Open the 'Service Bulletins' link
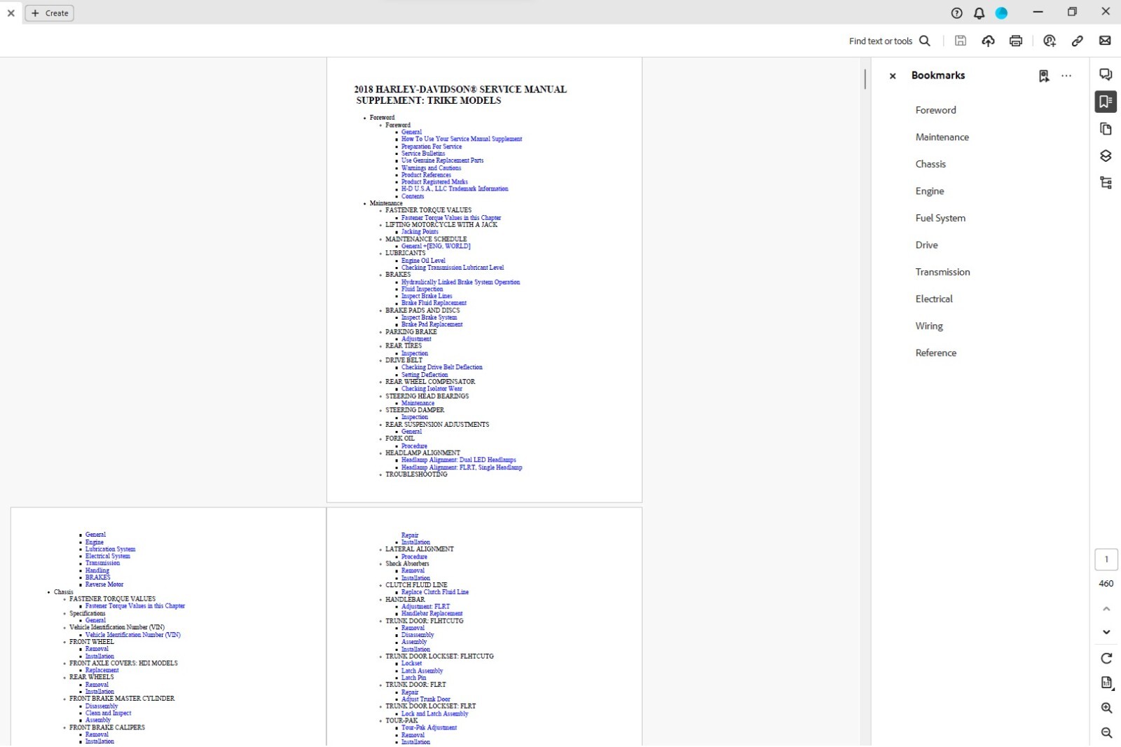Viewport: 1121px width, 747px height. (x=423, y=153)
